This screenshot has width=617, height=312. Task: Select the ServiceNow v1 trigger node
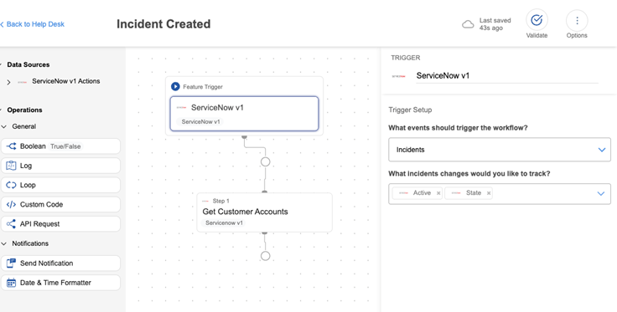point(244,114)
